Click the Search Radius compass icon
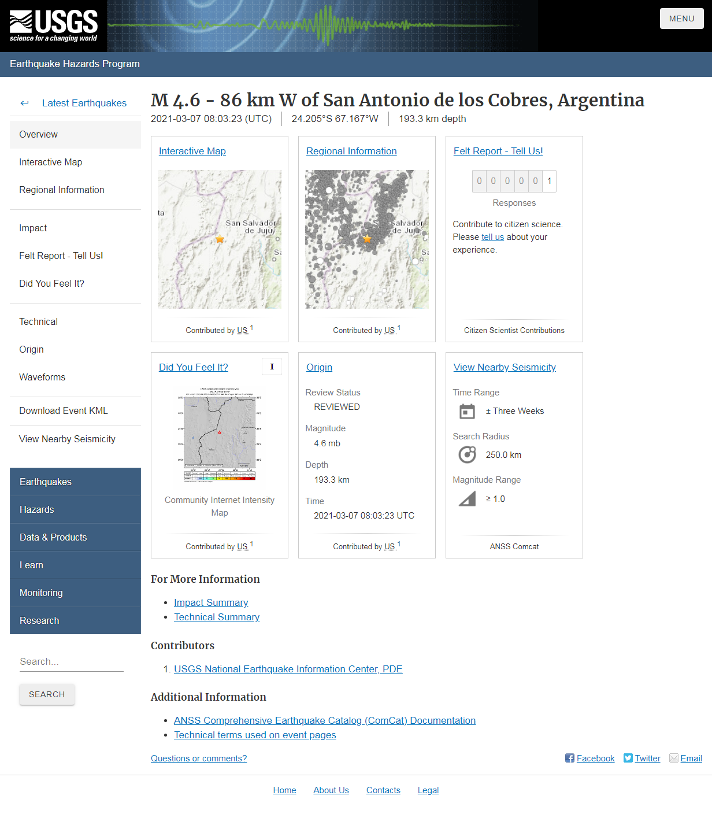The image size is (712, 814). click(467, 454)
